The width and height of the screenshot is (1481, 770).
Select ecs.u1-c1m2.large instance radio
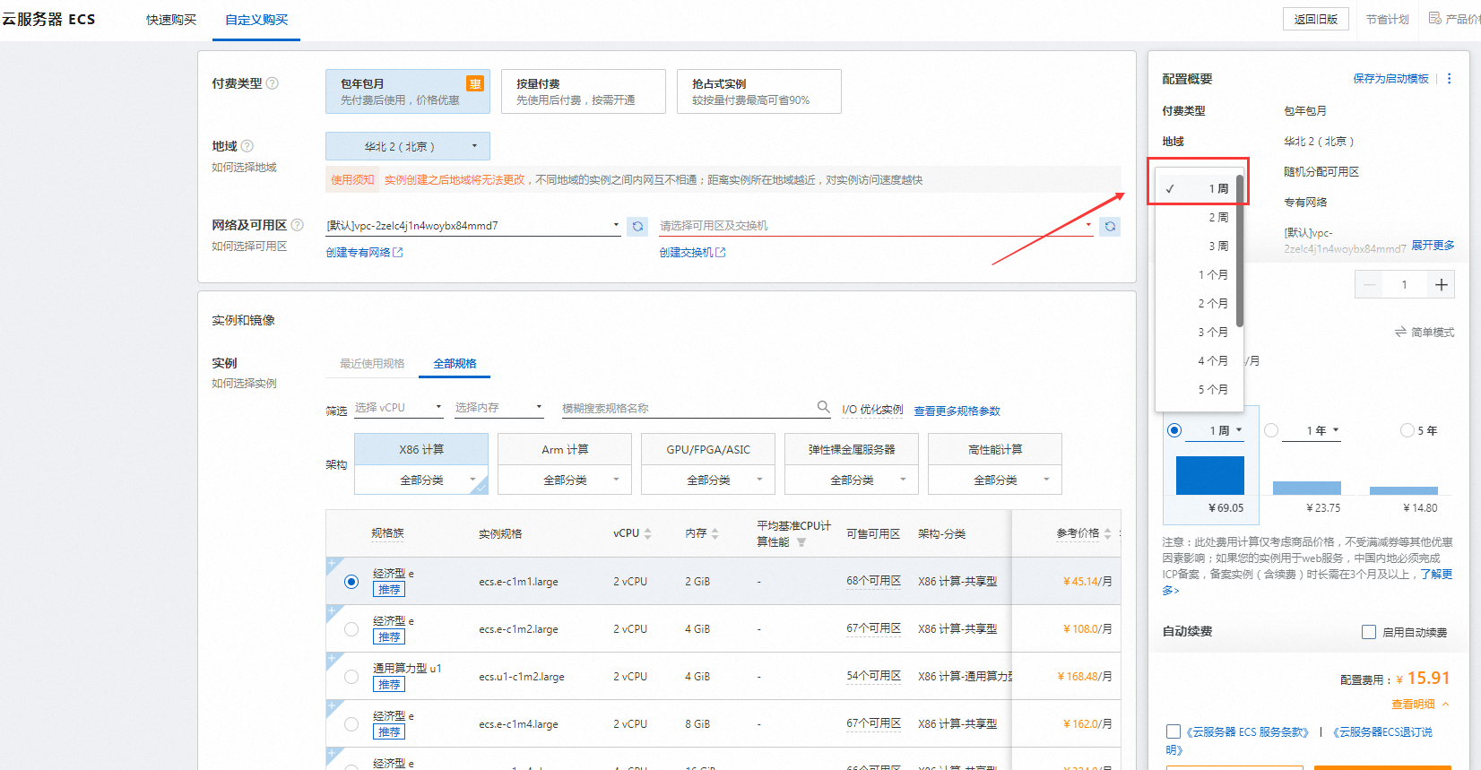(x=351, y=677)
